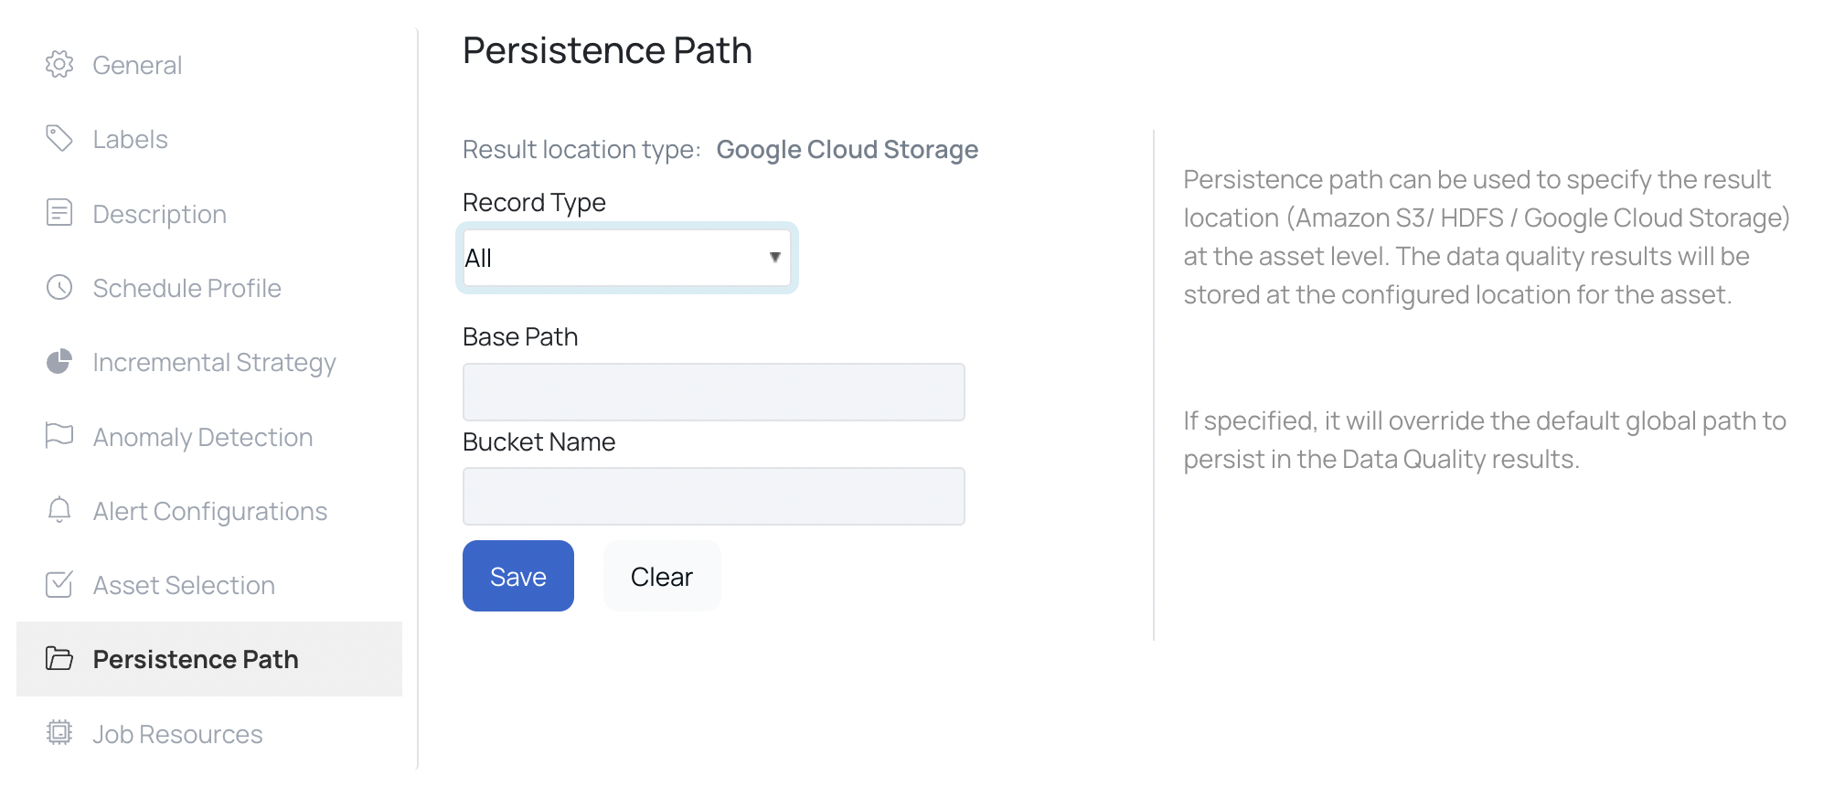Click the Anomaly Detection flag icon
This screenshot has height=808, width=1834.
point(59,436)
